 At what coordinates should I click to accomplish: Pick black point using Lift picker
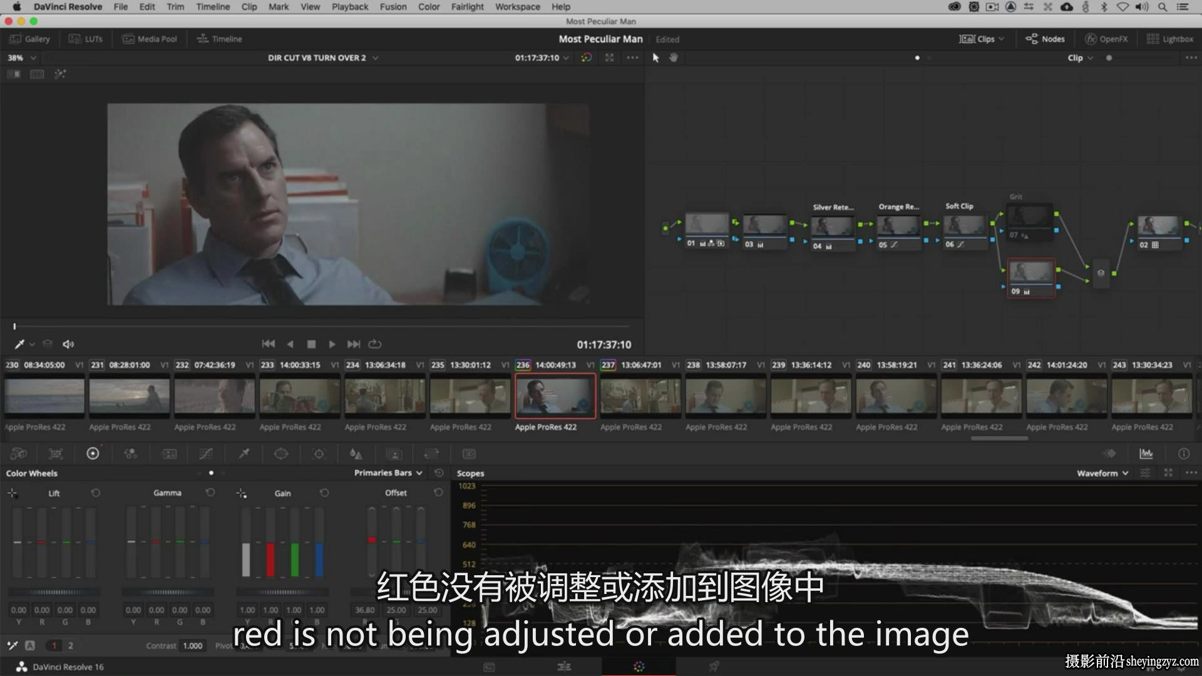tap(13, 493)
